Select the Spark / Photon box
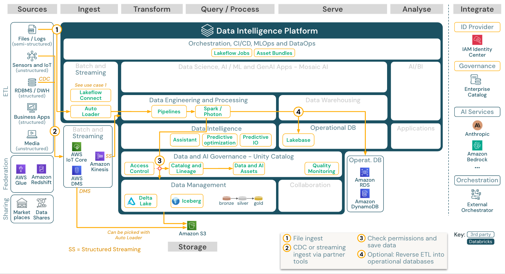This screenshot has width=505, height=274. click(212, 112)
